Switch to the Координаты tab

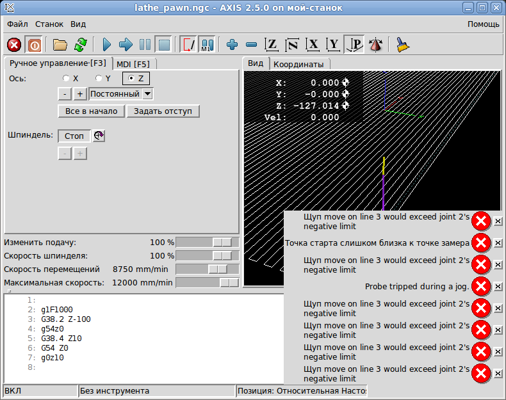[298, 64]
